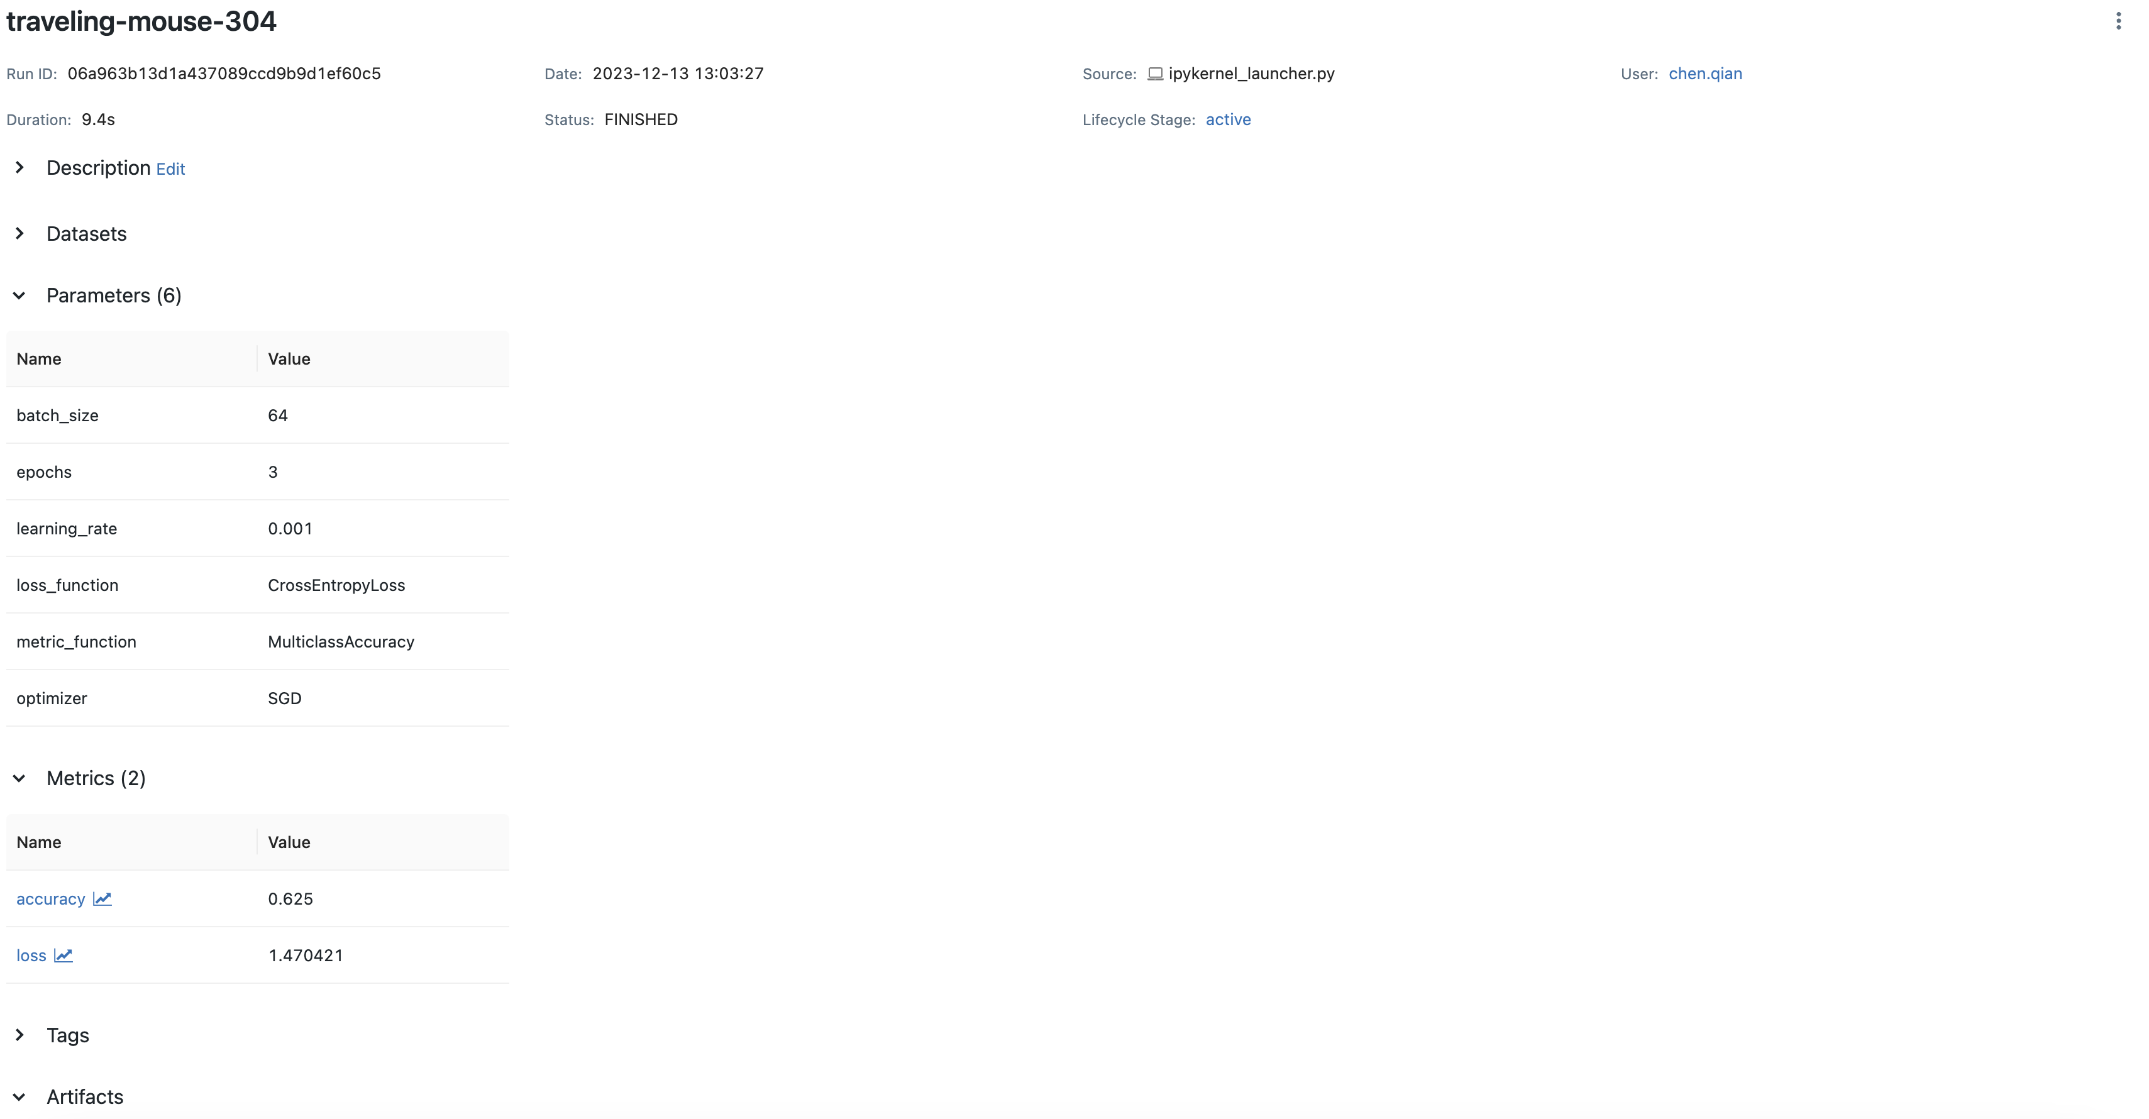Image resolution: width=2149 pixels, height=1119 pixels.
Task: Open the accuracy metric link
Action: coord(50,899)
